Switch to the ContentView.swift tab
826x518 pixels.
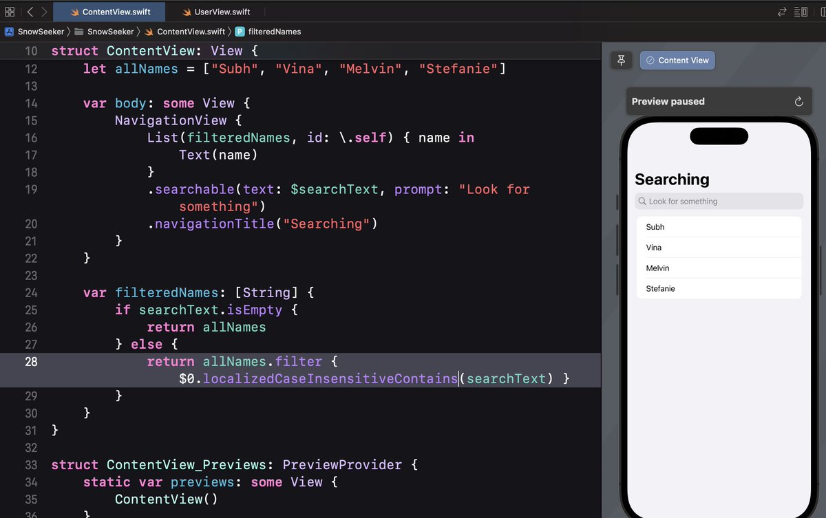[x=111, y=12]
